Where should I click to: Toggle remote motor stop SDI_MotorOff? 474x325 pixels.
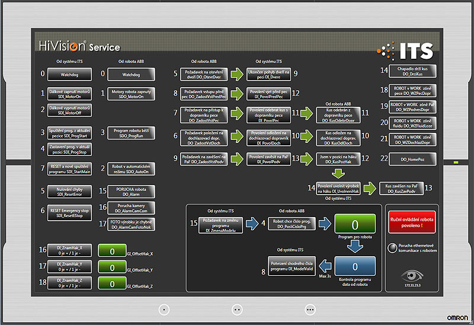pyautogui.click(x=70, y=109)
